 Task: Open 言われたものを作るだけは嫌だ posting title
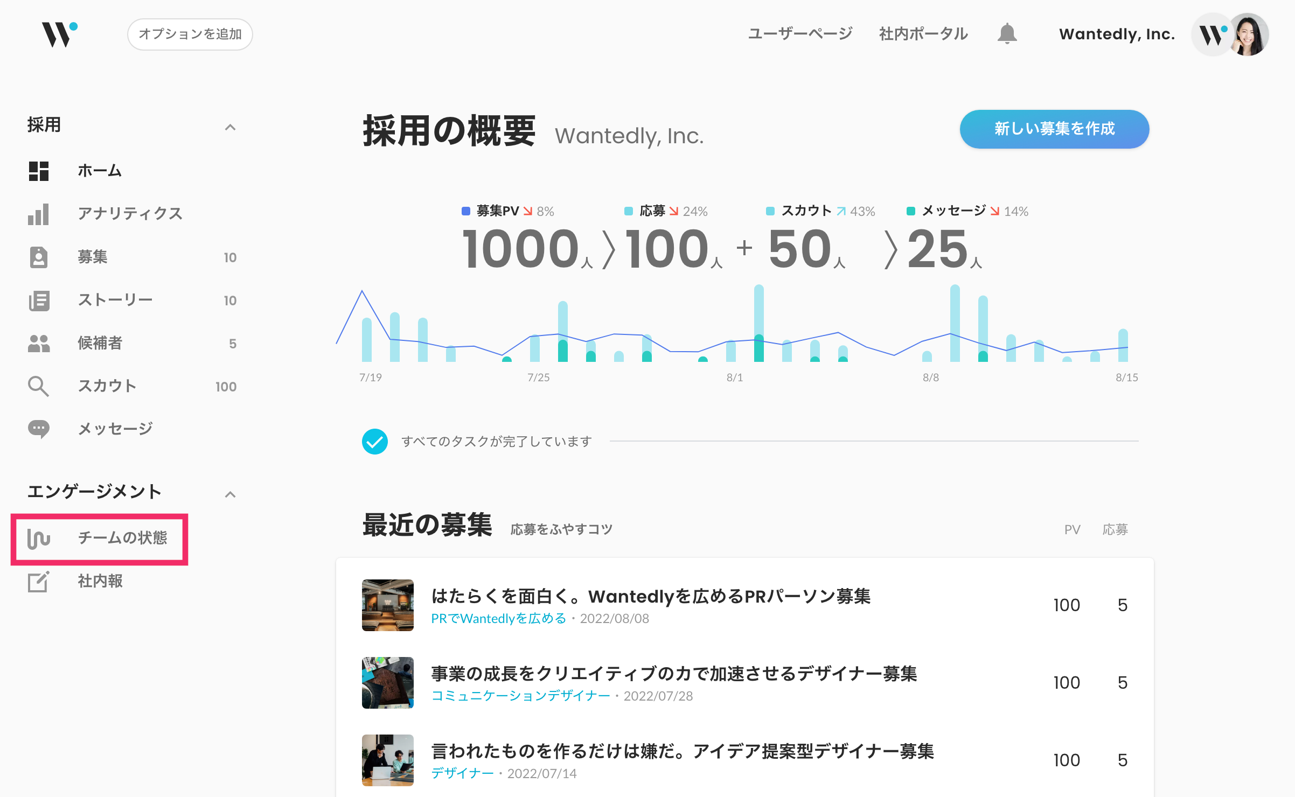click(683, 751)
